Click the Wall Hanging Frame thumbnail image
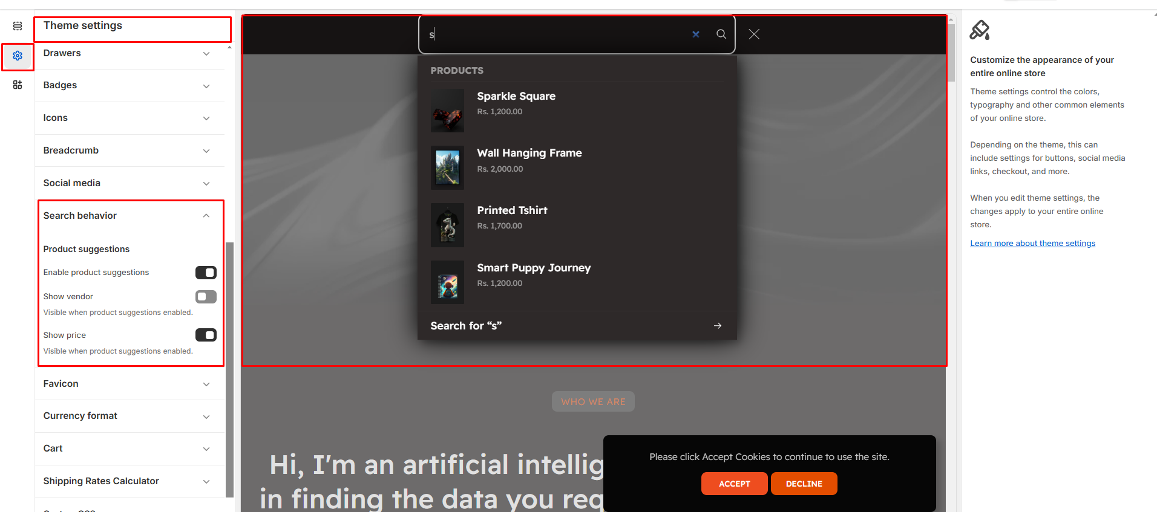The image size is (1157, 512). click(447, 167)
